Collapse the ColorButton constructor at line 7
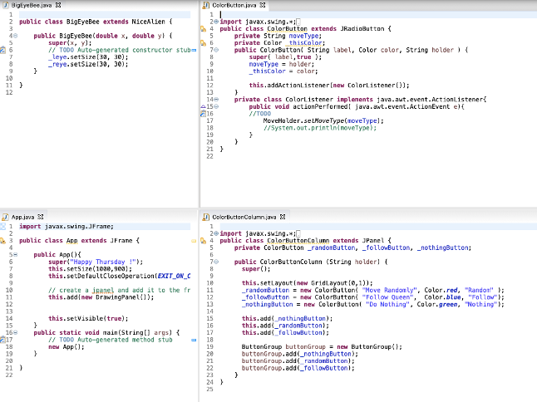537x402 pixels. 216,50
